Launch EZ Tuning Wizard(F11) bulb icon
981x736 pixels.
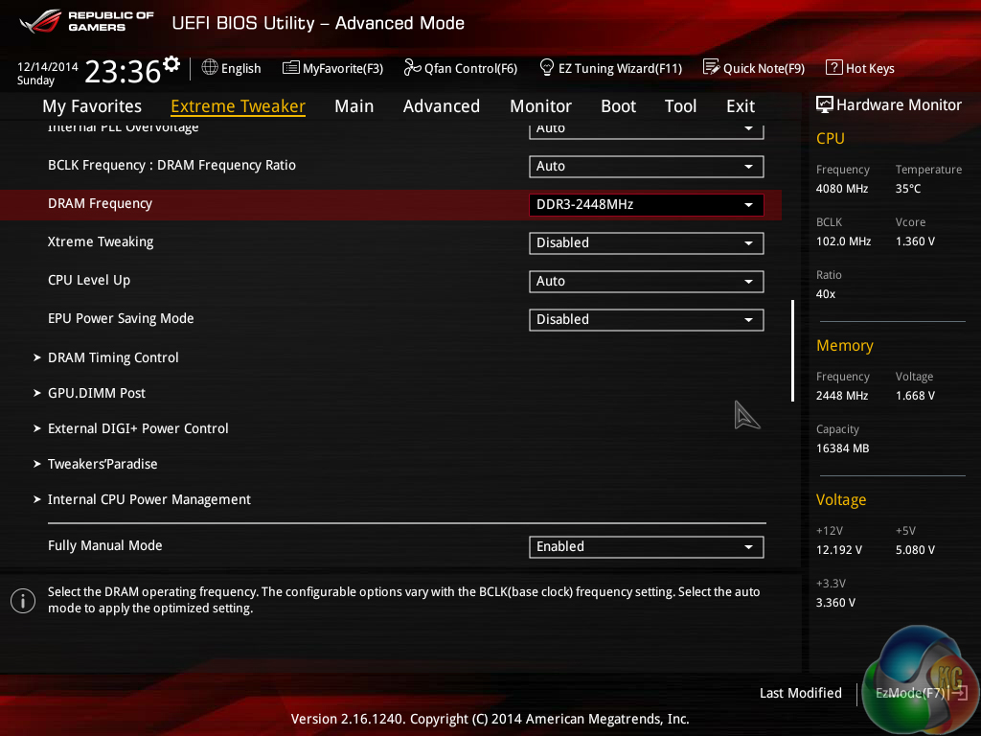tap(546, 67)
